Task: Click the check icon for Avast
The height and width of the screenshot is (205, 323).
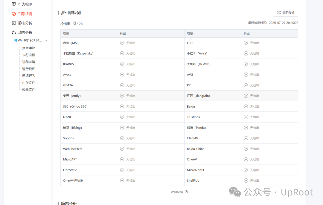Action: 122,74
